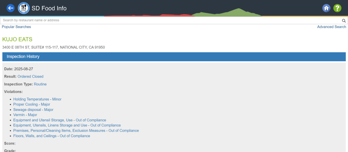Open the Routine inspection type link
Image resolution: width=348 pixels, height=152 pixels.
pyautogui.click(x=40, y=84)
